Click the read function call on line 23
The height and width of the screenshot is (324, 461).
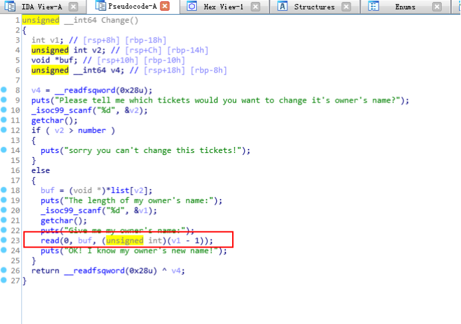pos(49,240)
